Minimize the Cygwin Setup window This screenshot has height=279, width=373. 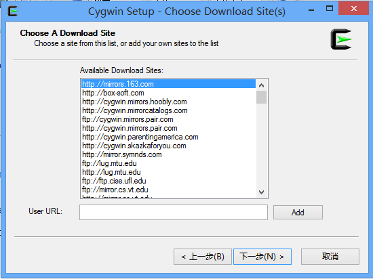point(311,9)
